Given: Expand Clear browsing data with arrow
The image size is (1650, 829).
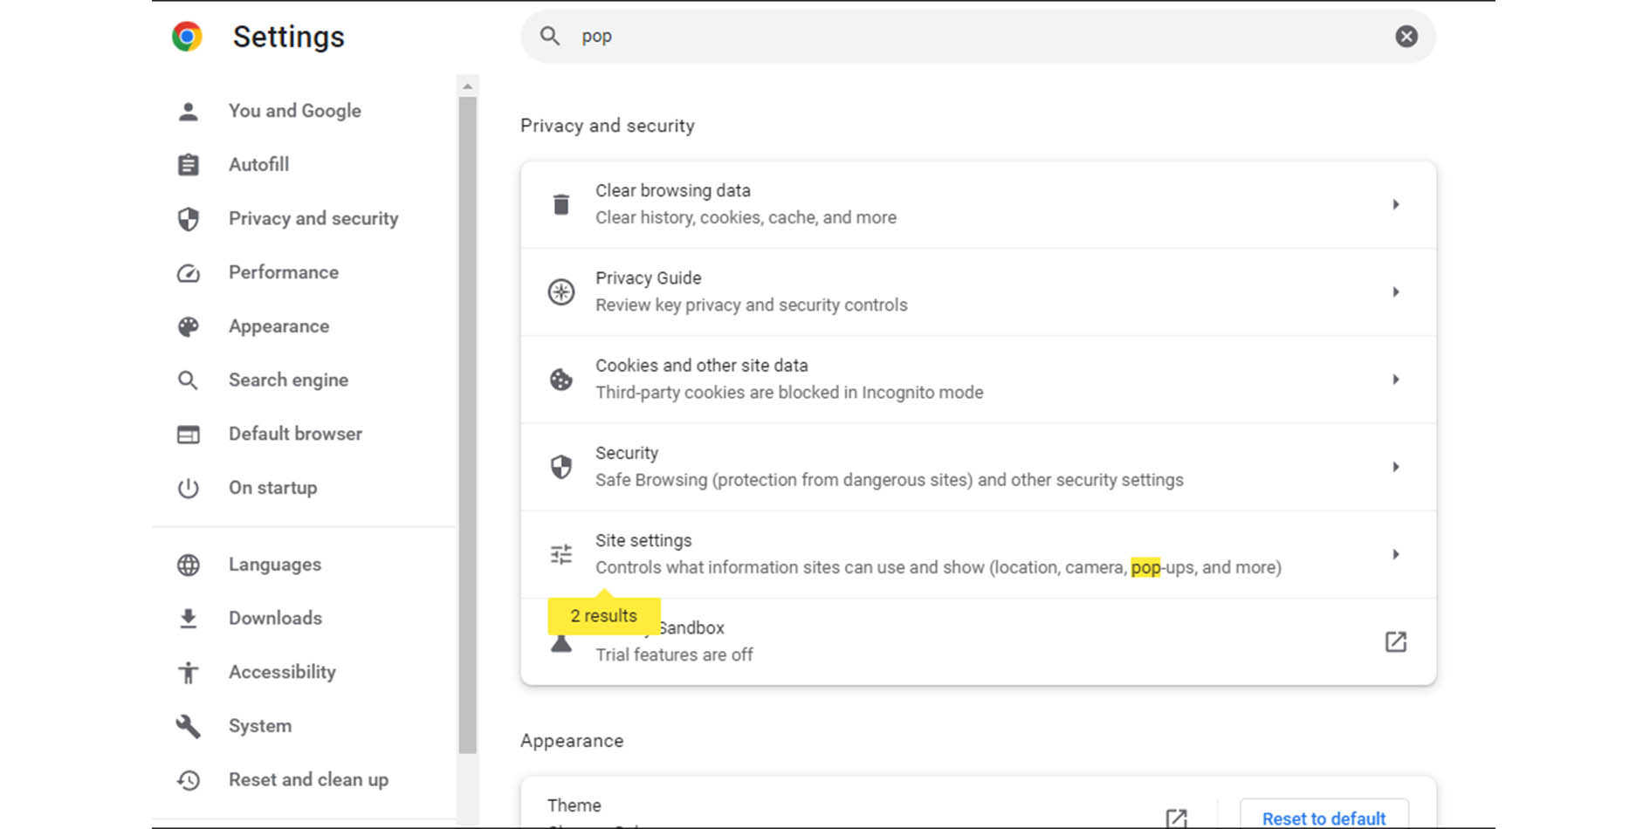Looking at the screenshot, I should tap(1395, 204).
